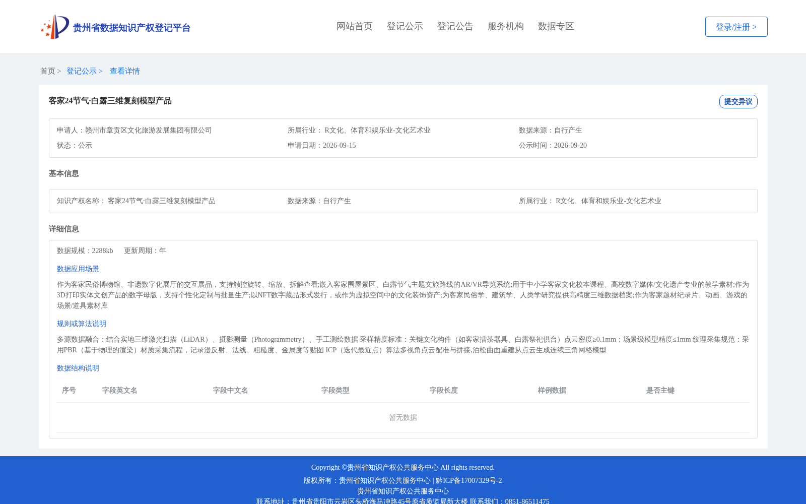Click the platform logo icon

pyautogui.click(x=55, y=27)
